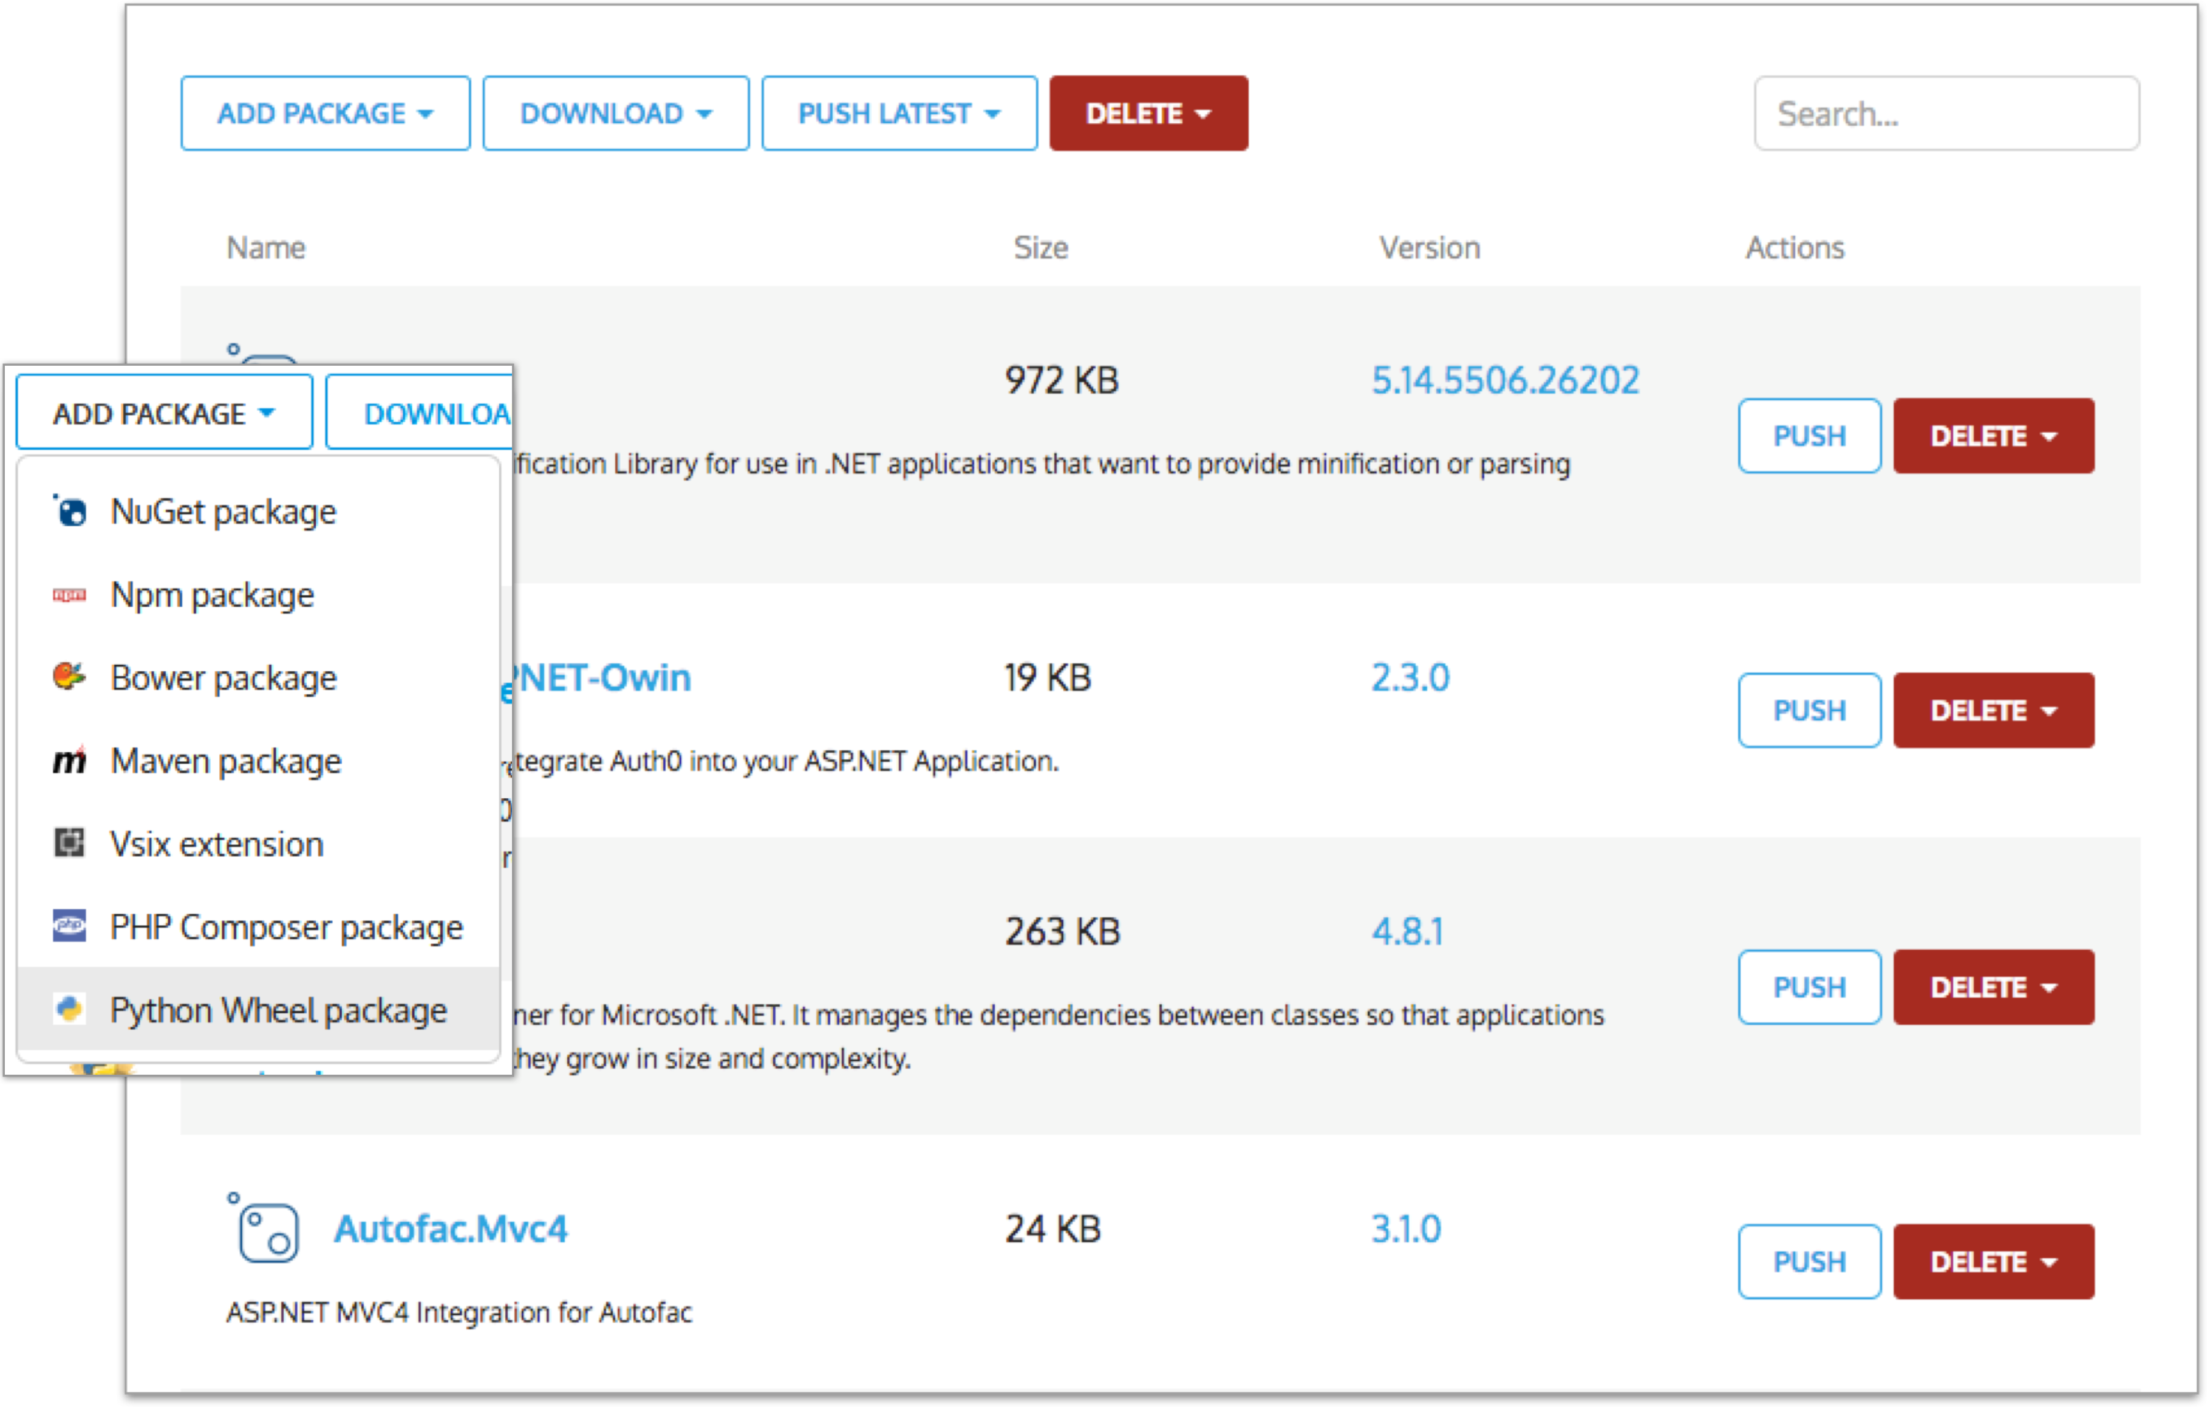
Task: Open version 2.3.0 details link
Action: 1410,677
